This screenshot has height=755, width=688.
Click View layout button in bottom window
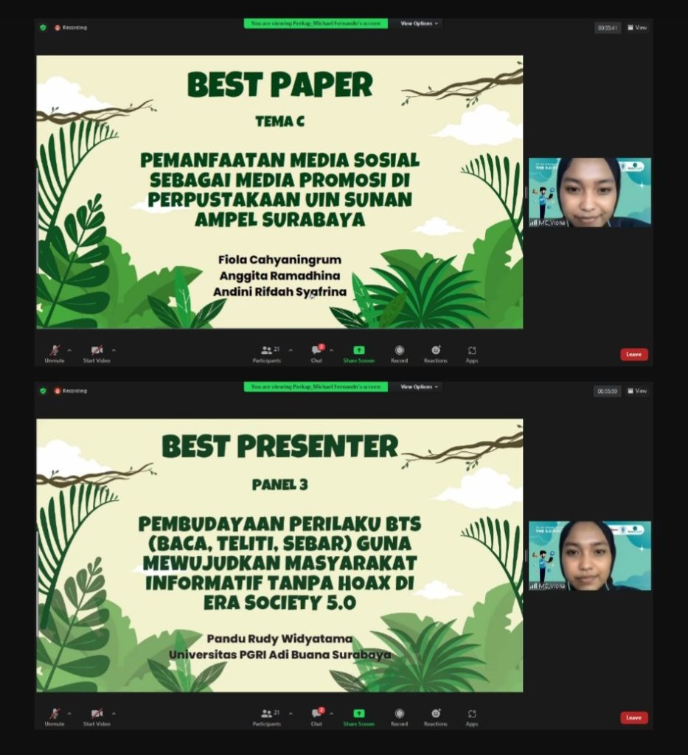coord(637,391)
